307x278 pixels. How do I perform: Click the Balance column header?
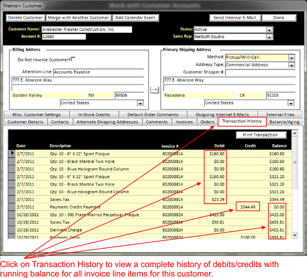point(279,146)
